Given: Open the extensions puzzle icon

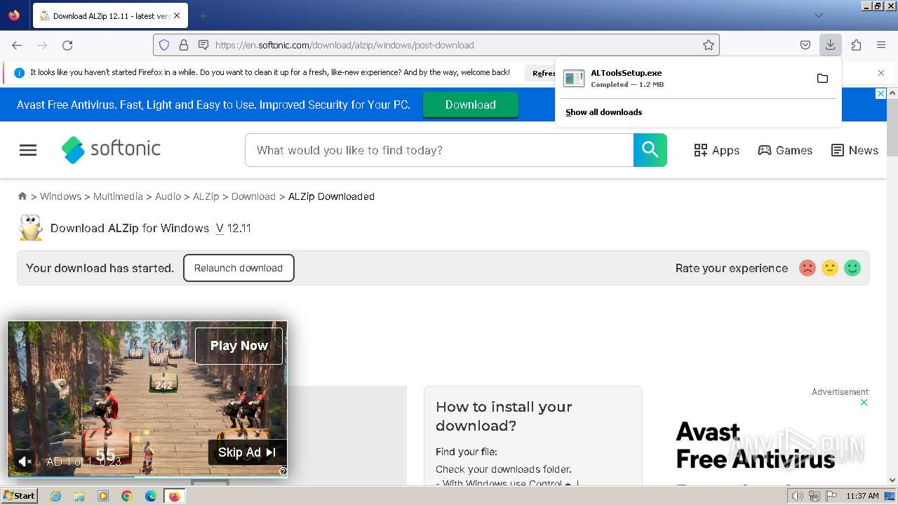Looking at the screenshot, I should 856,45.
